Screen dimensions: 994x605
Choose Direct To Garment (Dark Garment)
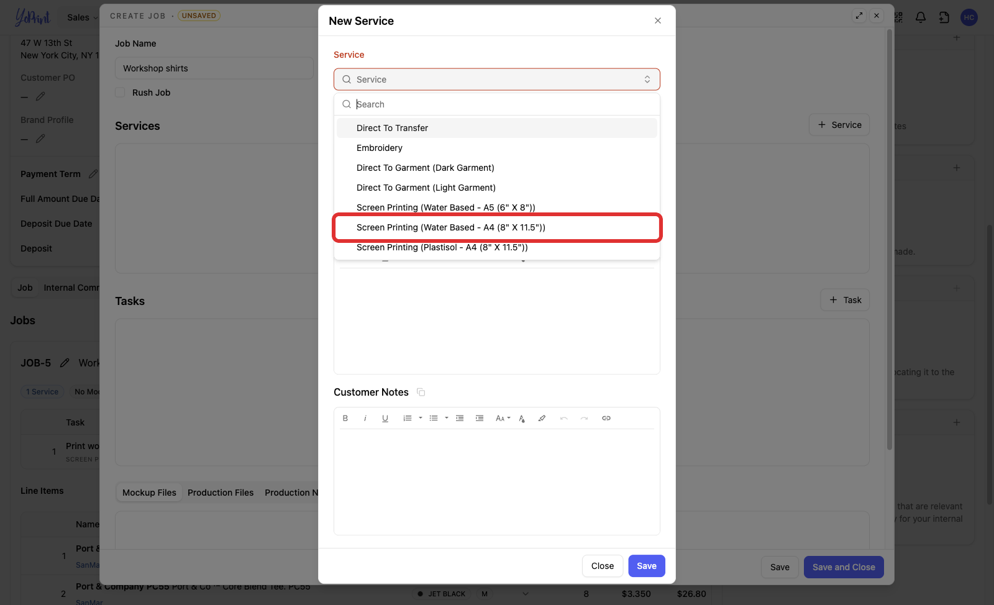pyautogui.click(x=497, y=168)
